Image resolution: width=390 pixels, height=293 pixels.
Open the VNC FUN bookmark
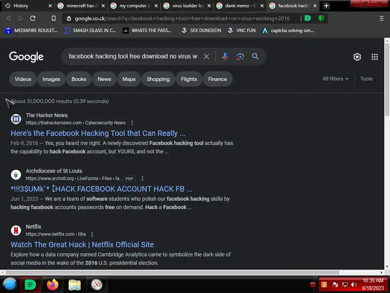242,31
